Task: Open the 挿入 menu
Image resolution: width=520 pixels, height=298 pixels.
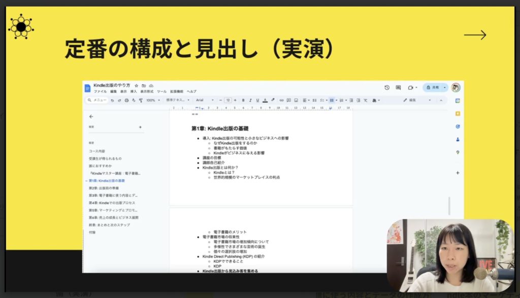Action: tap(134, 91)
